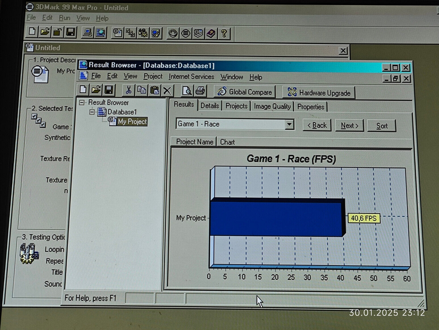Click the Hardware Upgrade button
This screenshot has width=439, height=330.
click(x=319, y=93)
